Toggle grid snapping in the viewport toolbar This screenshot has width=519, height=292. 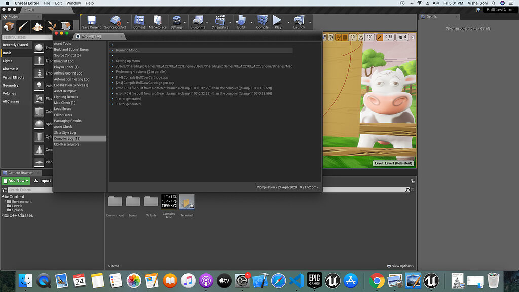pos(344,37)
